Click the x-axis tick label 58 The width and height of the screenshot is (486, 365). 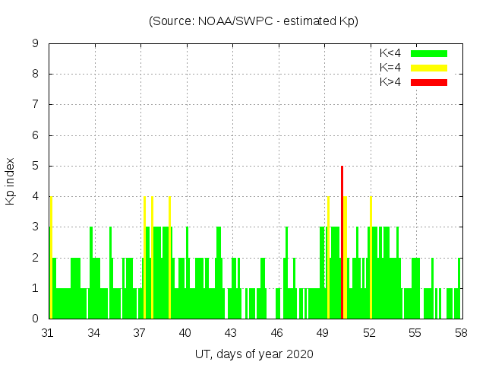tap(460, 333)
